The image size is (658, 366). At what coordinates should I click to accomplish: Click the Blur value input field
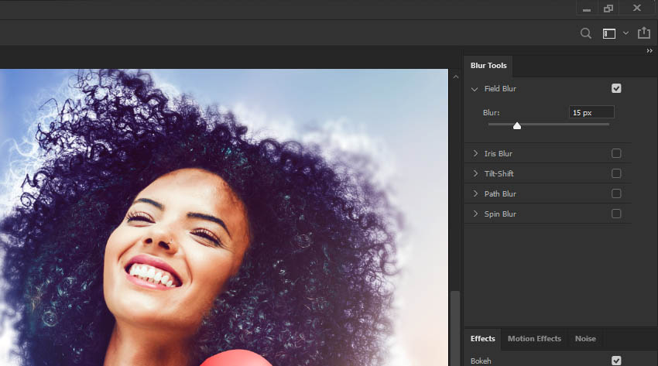(591, 112)
